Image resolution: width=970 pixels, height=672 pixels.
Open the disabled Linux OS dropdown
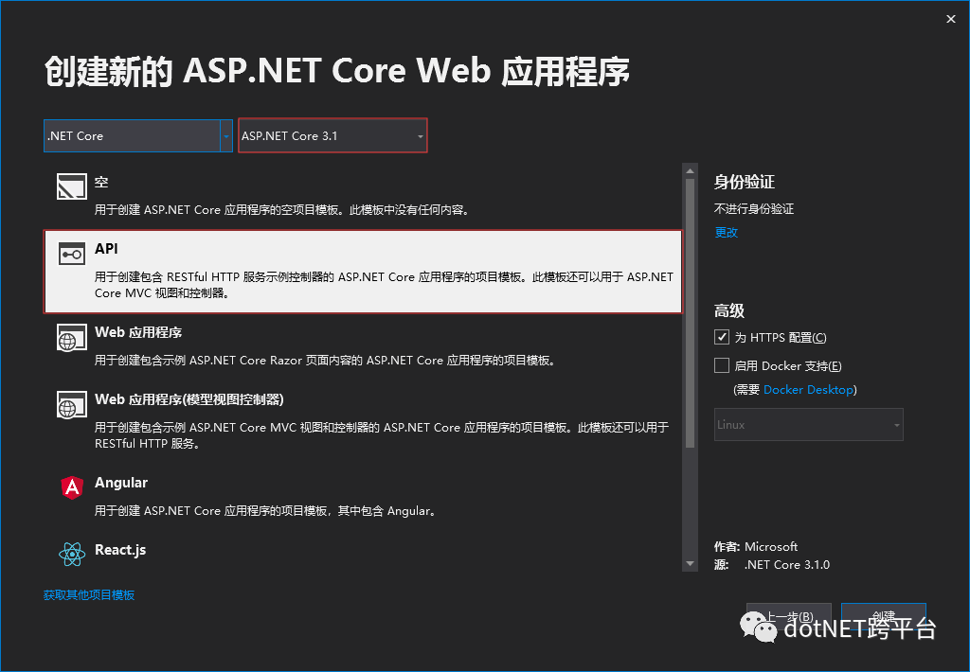[x=809, y=425]
